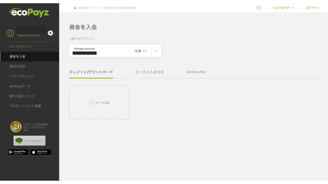This screenshot has height=184, width=328.
Task: Click the SSL encryption notice text
Action: tap(36, 127)
